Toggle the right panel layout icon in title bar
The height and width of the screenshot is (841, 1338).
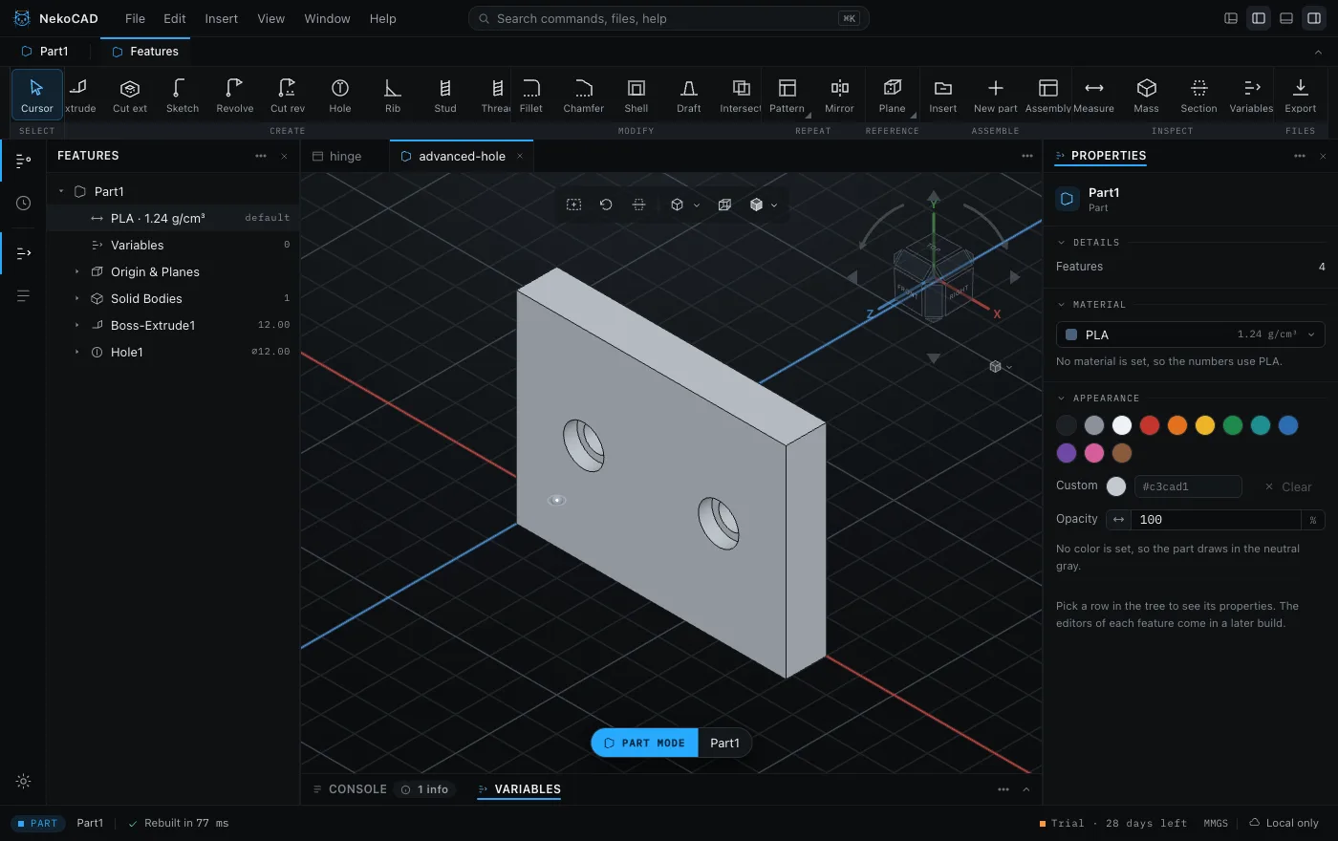click(x=1314, y=18)
